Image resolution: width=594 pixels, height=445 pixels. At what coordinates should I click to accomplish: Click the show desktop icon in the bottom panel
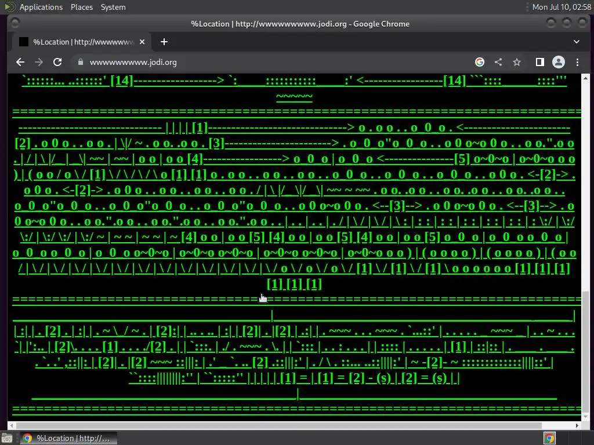tap(7, 438)
